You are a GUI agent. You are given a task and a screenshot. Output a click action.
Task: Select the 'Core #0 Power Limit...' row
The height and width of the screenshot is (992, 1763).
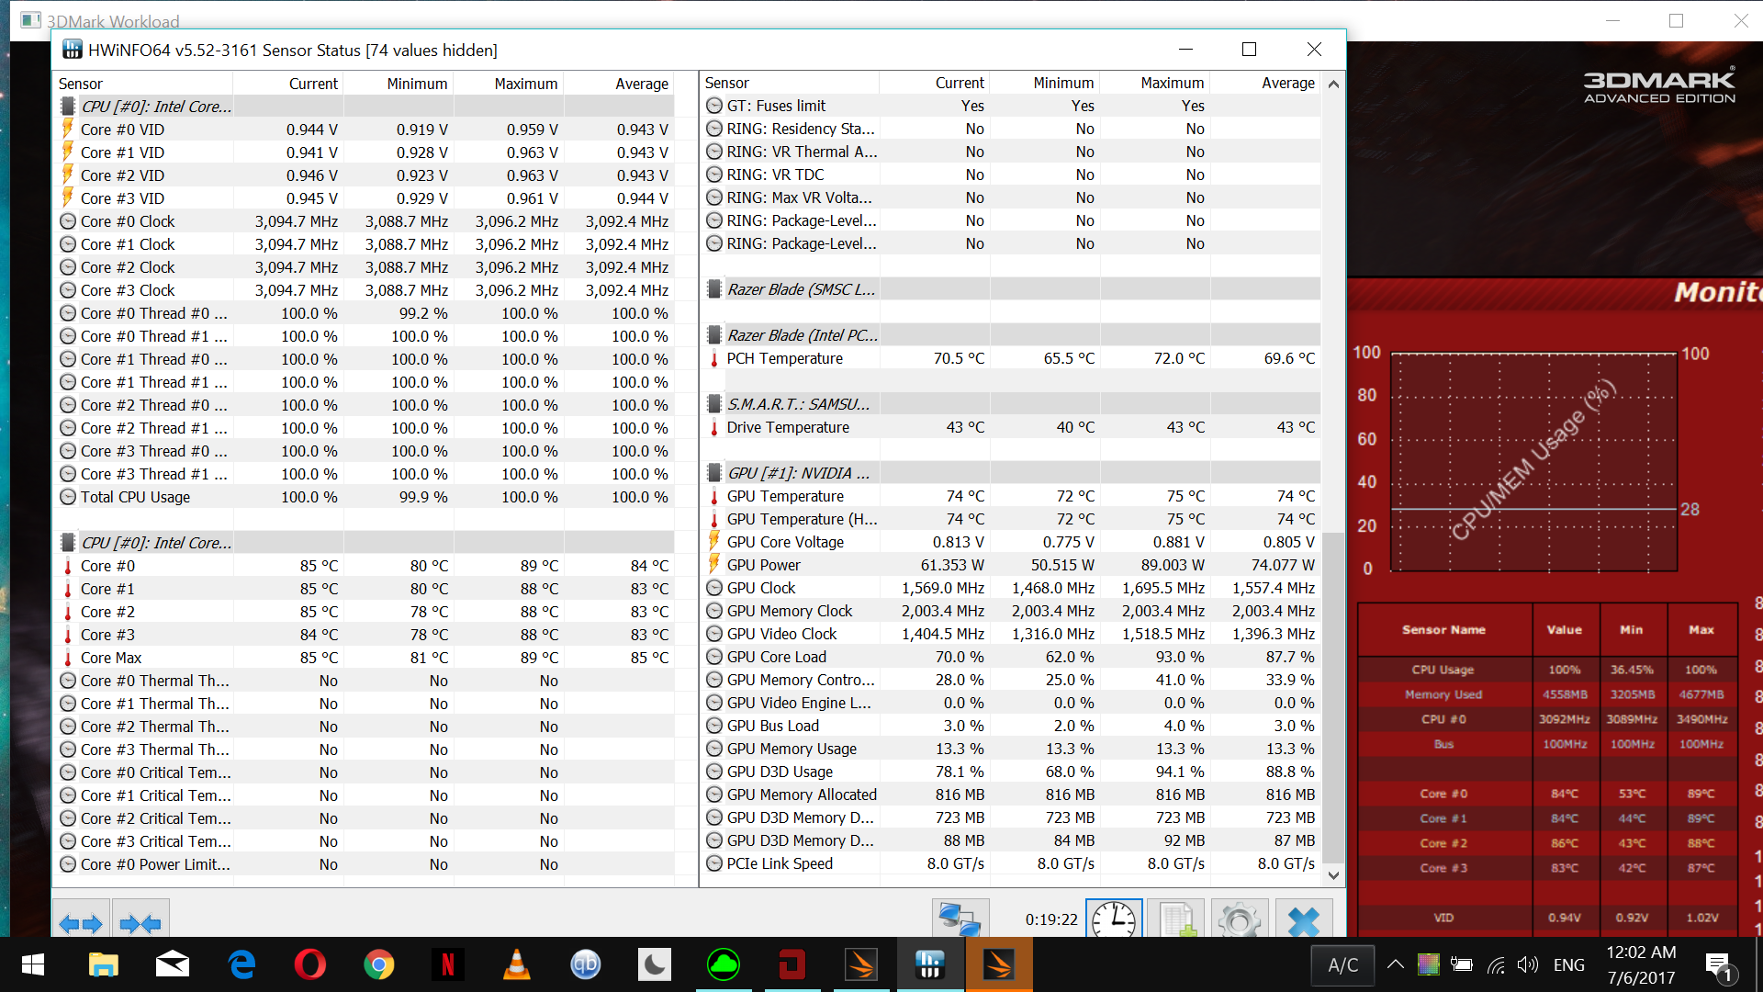pyautogui.click(x=365, y=864)
